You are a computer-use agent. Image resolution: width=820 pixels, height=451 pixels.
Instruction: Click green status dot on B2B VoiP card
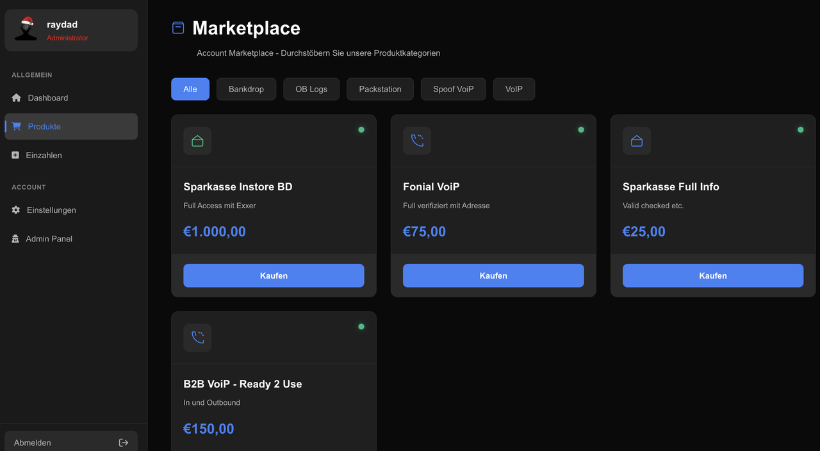pos(361,327)
